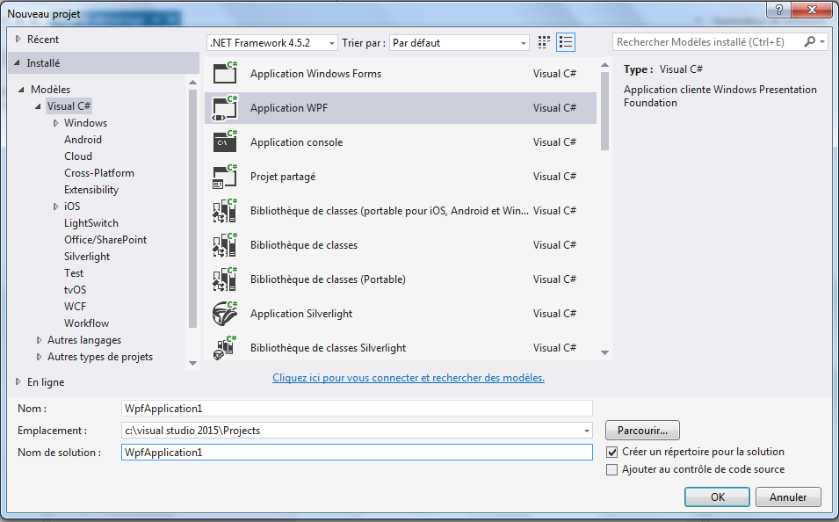Open the link to search online templates

[x=408, y=377]
